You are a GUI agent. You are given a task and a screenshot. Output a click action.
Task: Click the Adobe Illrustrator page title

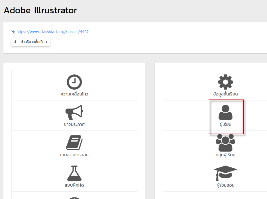click(40, 10)
